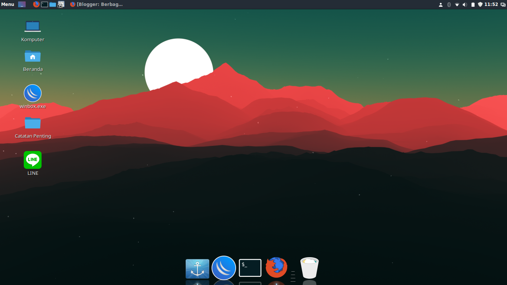
Task: Launch Winbox from the dock
Action: [x=223, y=268]
